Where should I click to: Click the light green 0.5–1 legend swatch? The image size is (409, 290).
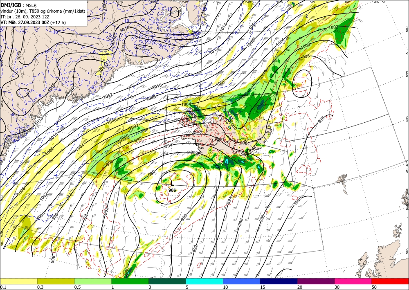[93, 281]
